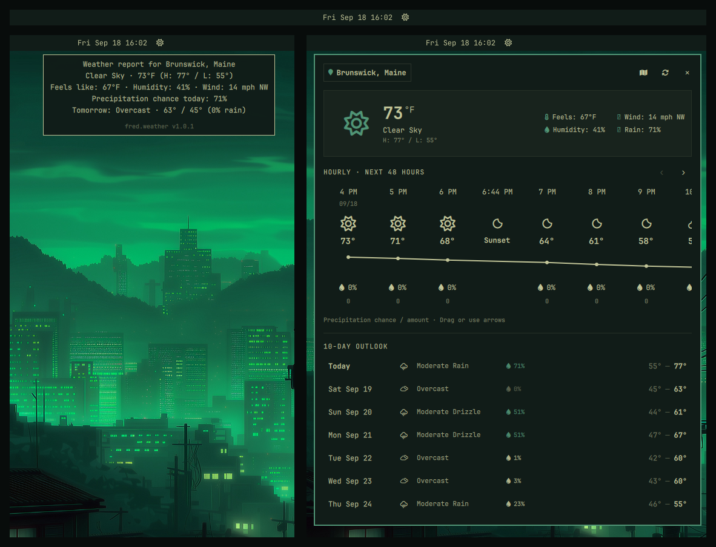Click the Moderate Drizzle label for Mon Sep 21
This screenshot has height=547, width=716.
pyautogui.click(x=448, y=435)
